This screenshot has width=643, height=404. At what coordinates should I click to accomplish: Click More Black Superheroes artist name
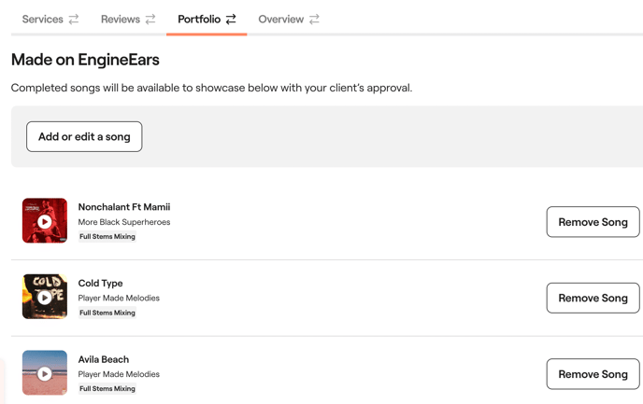click(124, 222)
